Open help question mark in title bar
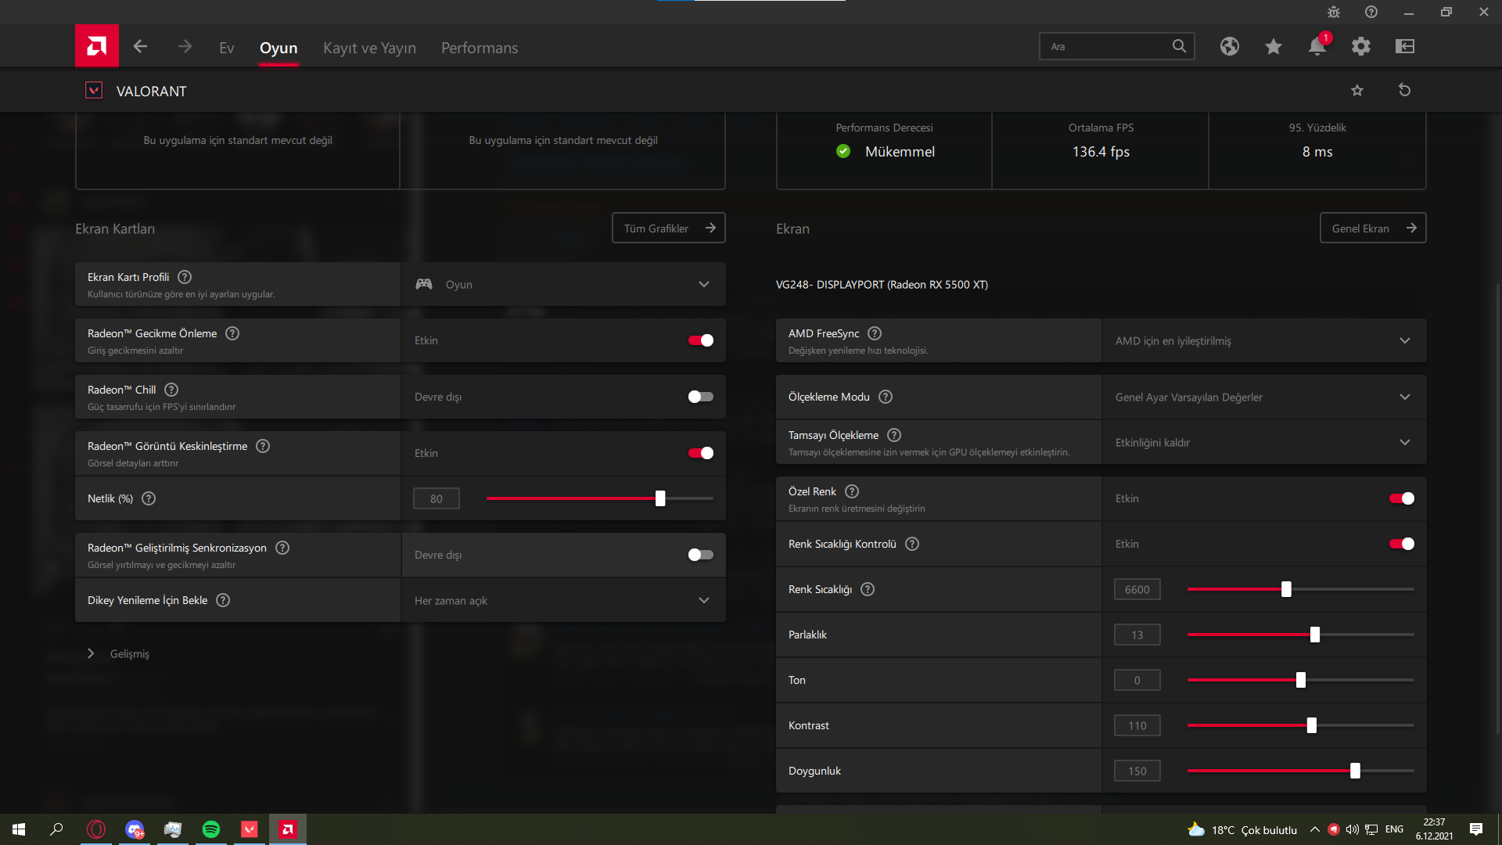The width and height of the screenshot is (1502, 845). pos(1371,12)
